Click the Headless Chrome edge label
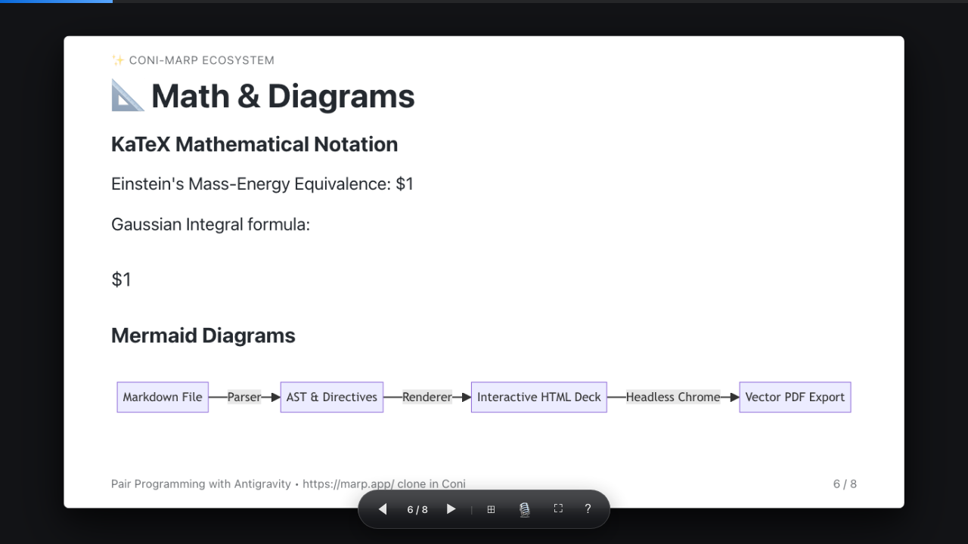968x544 pixels. pyautogui.click(x=673, y=397)
